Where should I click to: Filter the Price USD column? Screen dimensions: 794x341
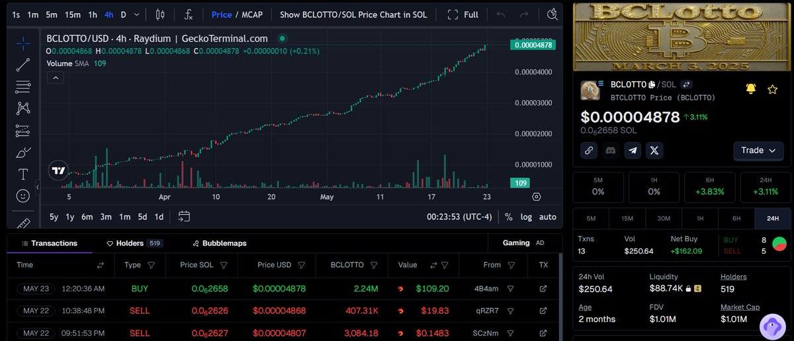pyautogui.click(x=301, y=265)
